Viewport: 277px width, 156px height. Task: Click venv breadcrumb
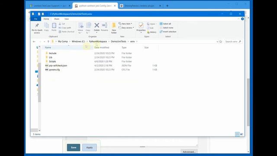132,42
